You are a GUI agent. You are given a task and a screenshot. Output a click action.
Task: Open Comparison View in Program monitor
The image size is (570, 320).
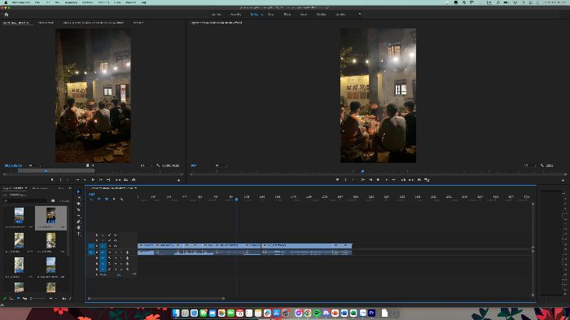point(427,180)
